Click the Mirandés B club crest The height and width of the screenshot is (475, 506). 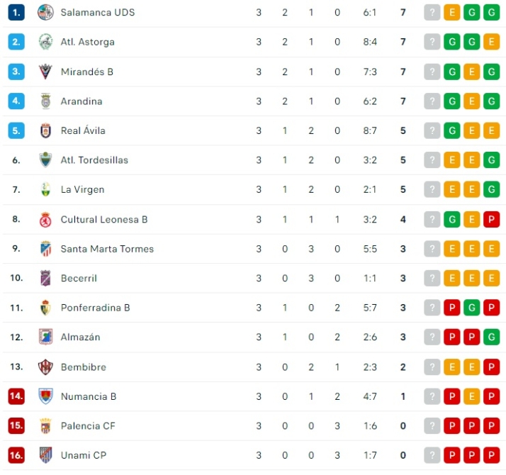tap(45, 72)
